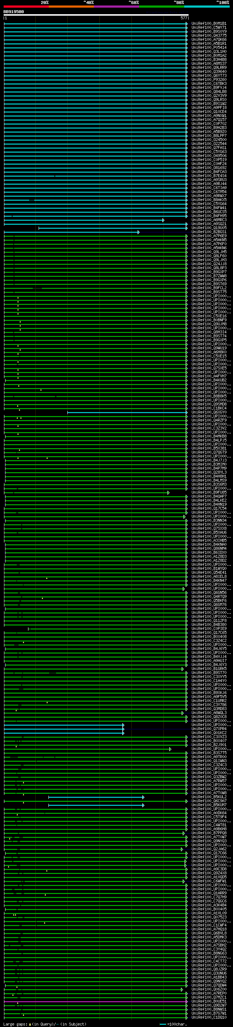Viewport: 233px width, 1027px height.
Task: Select hit UniRef100_Q43775
Action: point(209,36)
